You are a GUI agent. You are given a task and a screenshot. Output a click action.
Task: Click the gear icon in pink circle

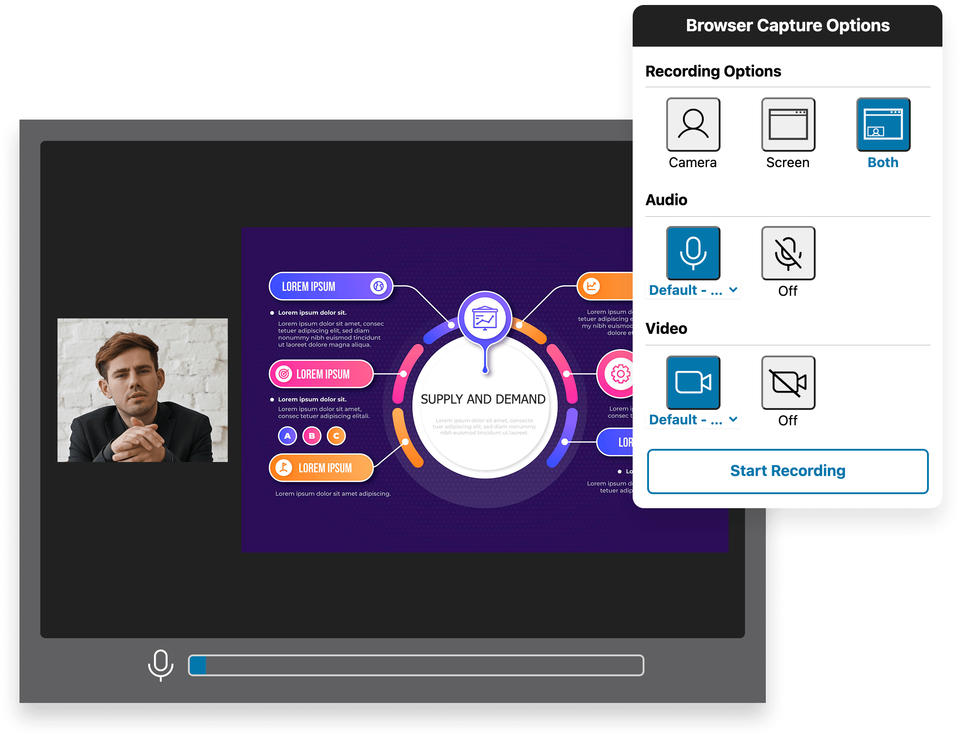click(x=620, y=374)
